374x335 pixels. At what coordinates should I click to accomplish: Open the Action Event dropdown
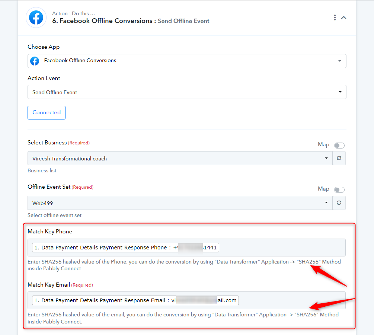tap(187, 92)
